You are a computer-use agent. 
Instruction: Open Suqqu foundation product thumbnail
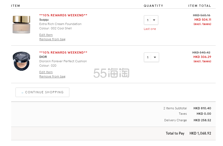(x=21, y=24)
